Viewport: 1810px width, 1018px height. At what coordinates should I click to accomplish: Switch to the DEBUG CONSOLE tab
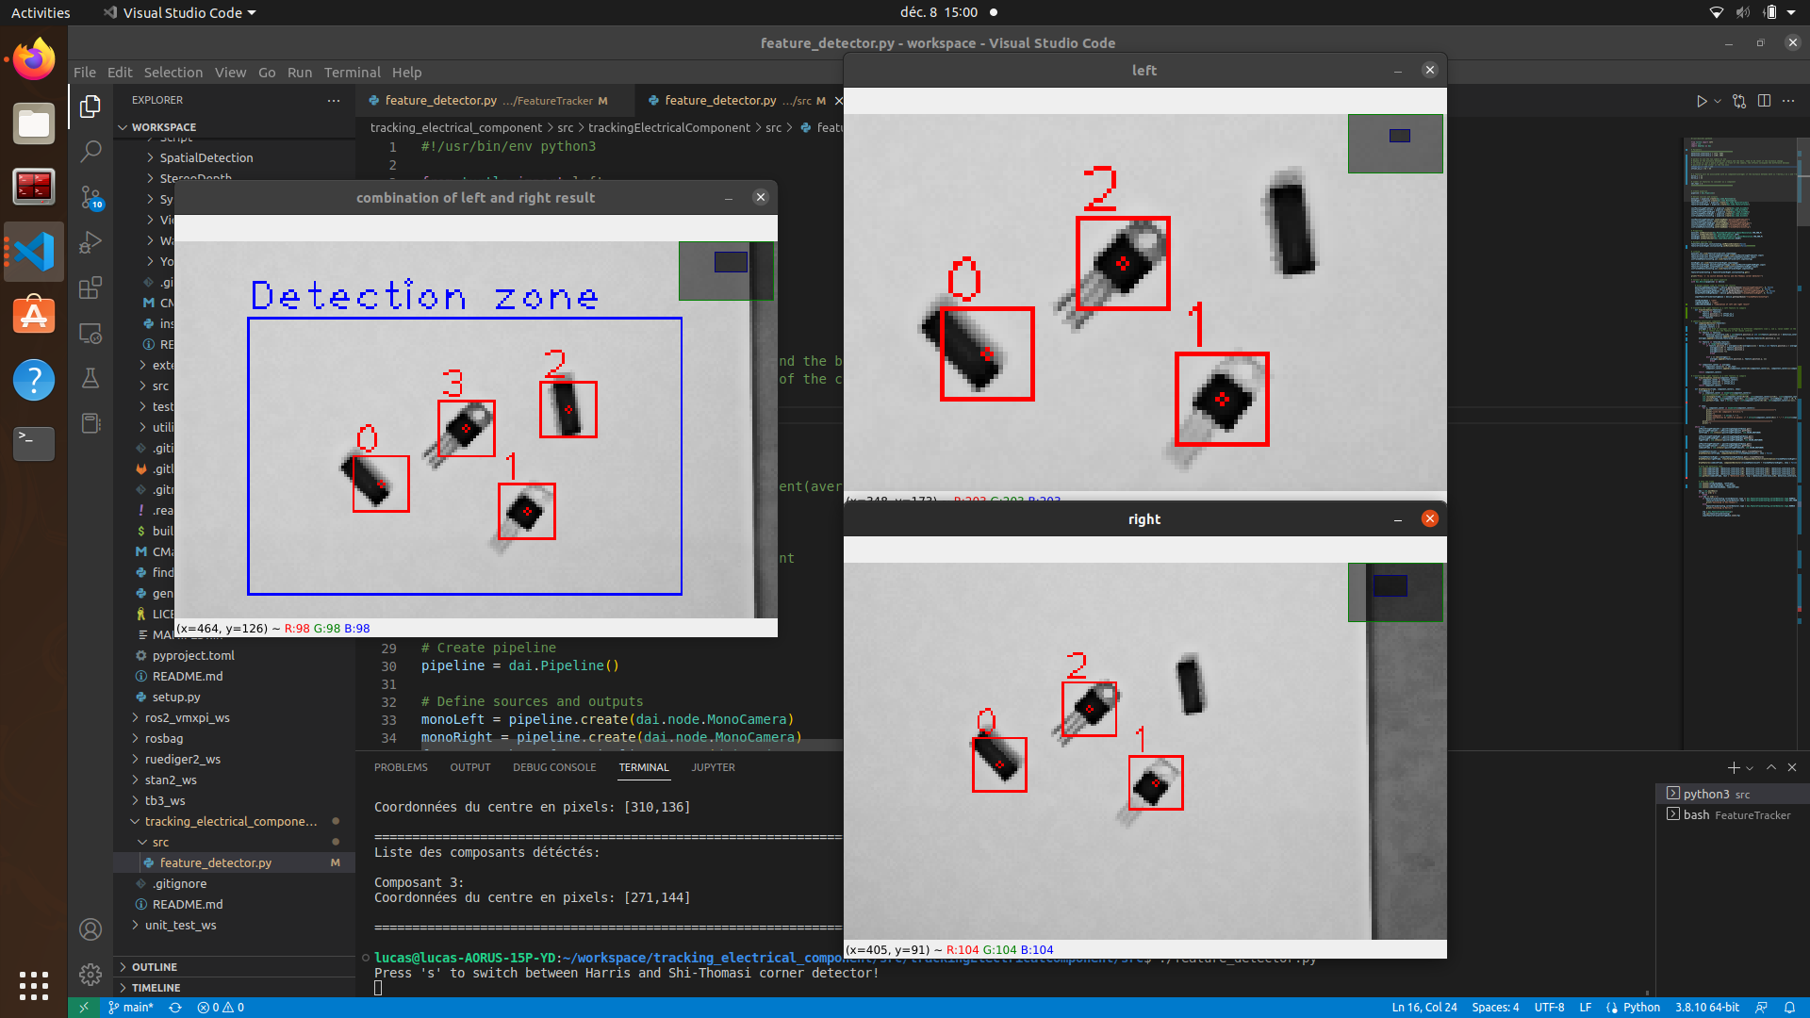click(x=554, y=767)
